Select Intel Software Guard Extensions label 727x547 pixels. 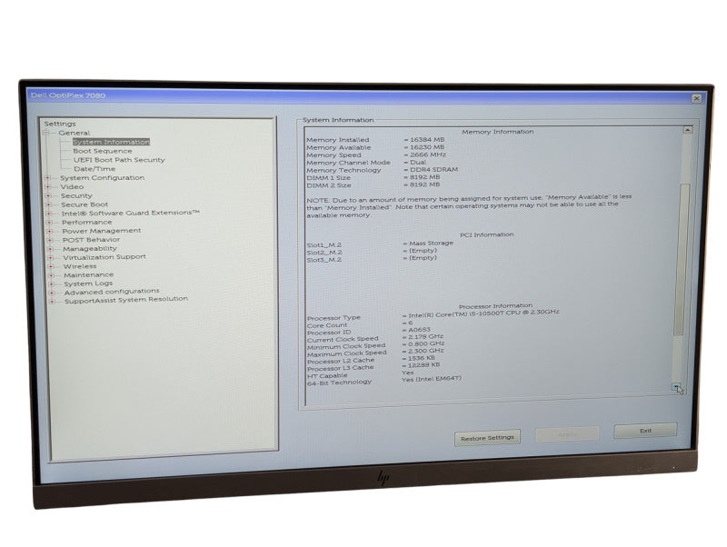click(131, 214)
